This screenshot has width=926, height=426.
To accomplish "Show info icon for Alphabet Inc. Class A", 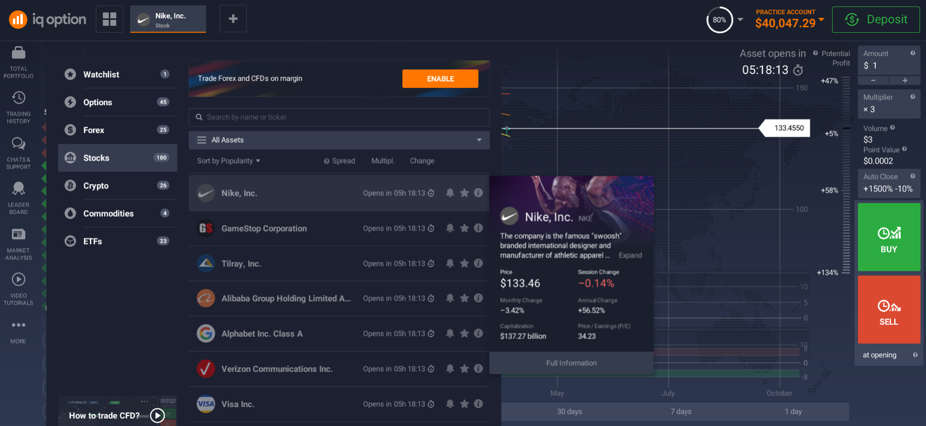I will click(478, 333).
